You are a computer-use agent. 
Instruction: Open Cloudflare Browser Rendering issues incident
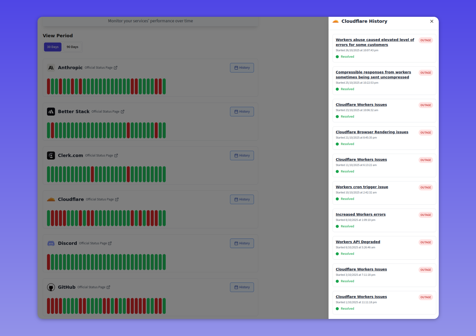pos(372,132)
